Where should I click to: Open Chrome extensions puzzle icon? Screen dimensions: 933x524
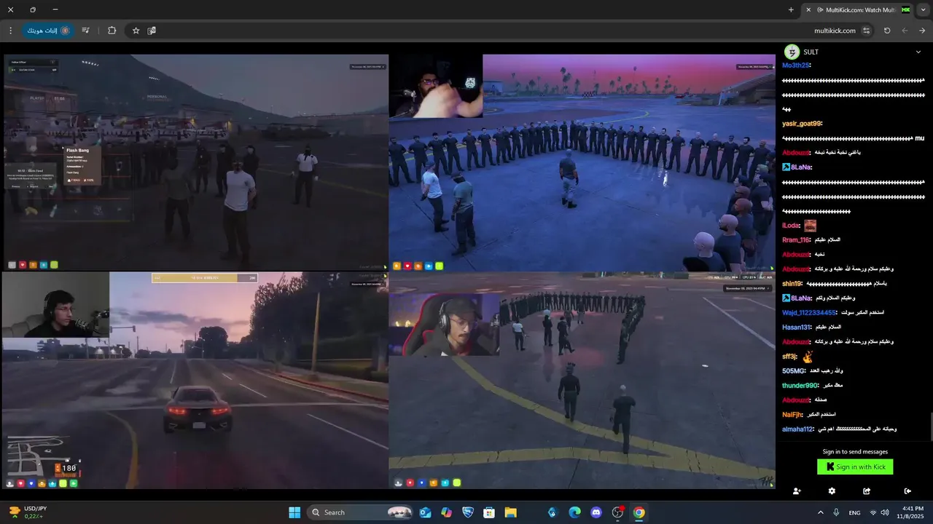tap(112, 31)
